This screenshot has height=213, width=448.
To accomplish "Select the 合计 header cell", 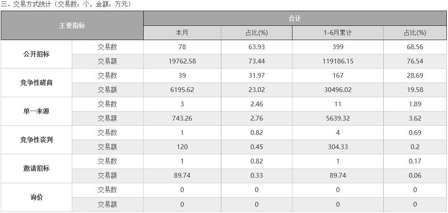I will [x=295, y=19].
